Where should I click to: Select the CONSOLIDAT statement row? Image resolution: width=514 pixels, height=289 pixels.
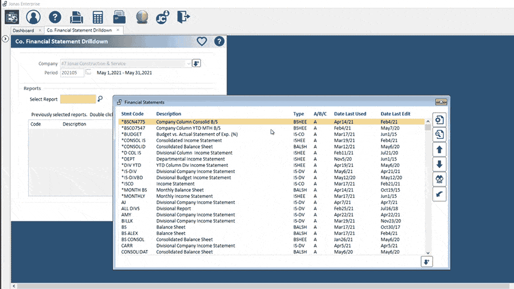[271, 252]
